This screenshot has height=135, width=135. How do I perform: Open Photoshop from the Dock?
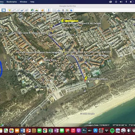[x=84, y=130]
